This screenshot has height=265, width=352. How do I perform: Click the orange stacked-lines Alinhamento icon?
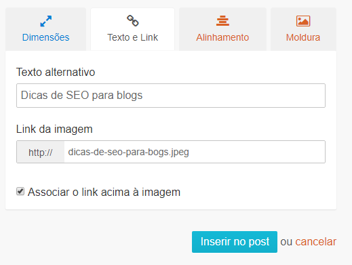point(222,21)
